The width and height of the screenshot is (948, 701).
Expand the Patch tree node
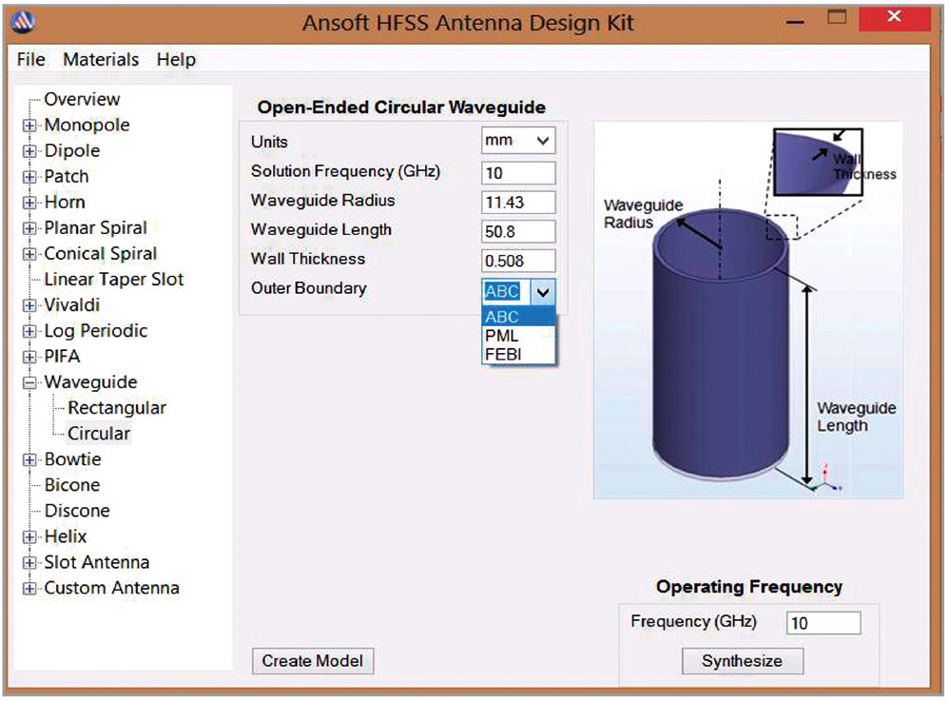[x=29, y=177]
